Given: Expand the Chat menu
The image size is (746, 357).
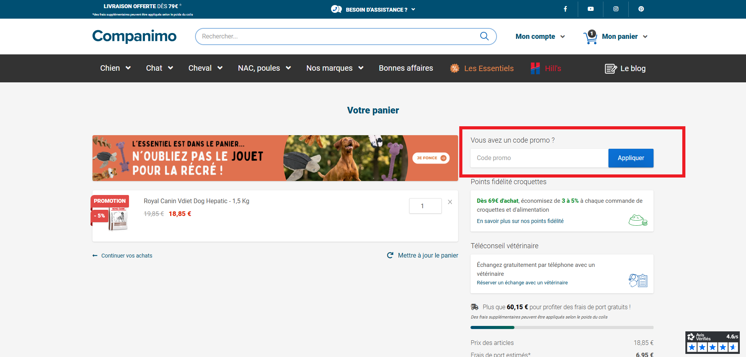Looking at the screenshot, I should click(159, 68).
